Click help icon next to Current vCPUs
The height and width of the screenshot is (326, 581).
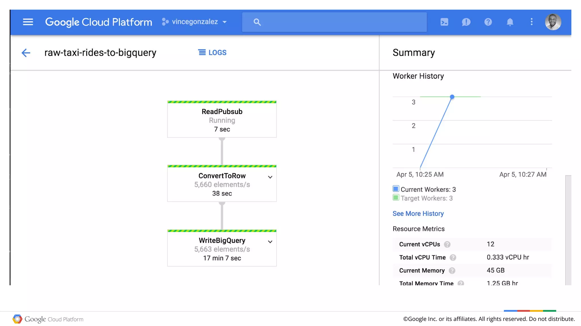[x=447, y=244]
